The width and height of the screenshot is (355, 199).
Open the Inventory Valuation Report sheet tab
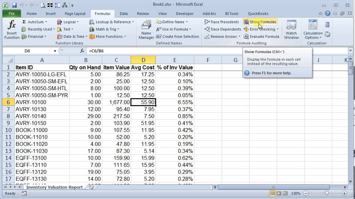pyautogui.click(x=54, y=187)
